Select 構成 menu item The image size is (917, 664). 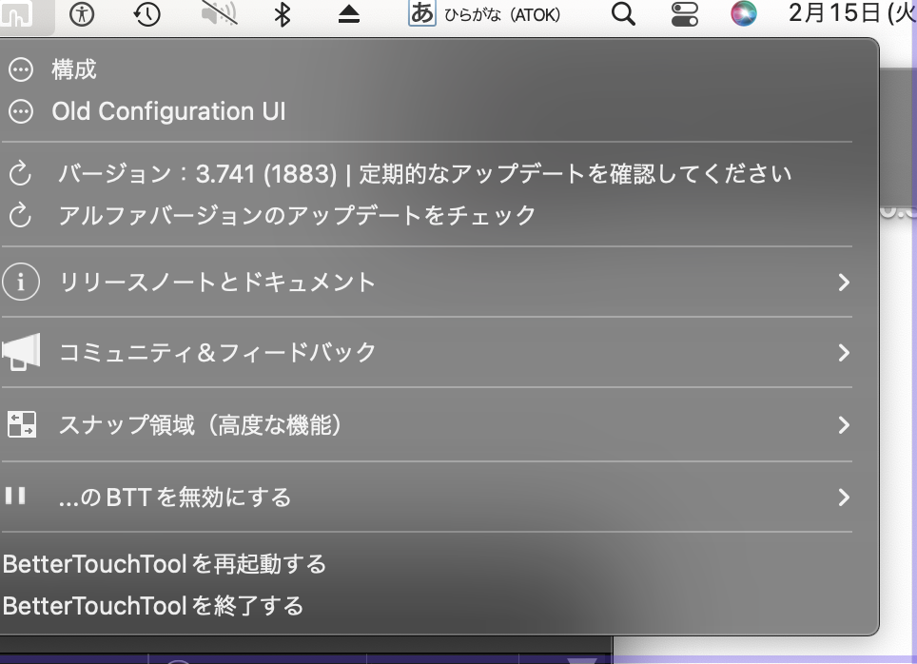pos(427,69)
